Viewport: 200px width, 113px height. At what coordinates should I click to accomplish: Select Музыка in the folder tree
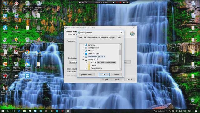click(91, 51)
